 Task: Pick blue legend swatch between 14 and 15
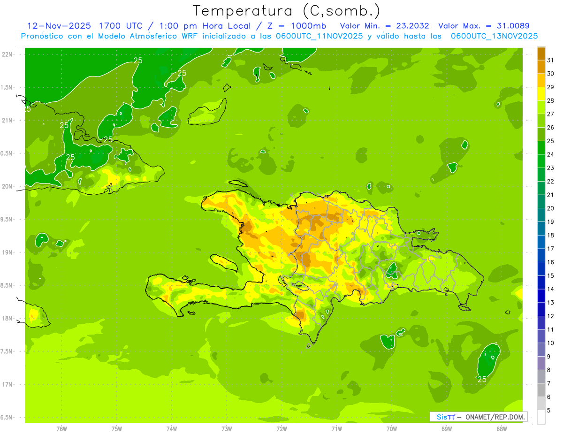(541, 282)
